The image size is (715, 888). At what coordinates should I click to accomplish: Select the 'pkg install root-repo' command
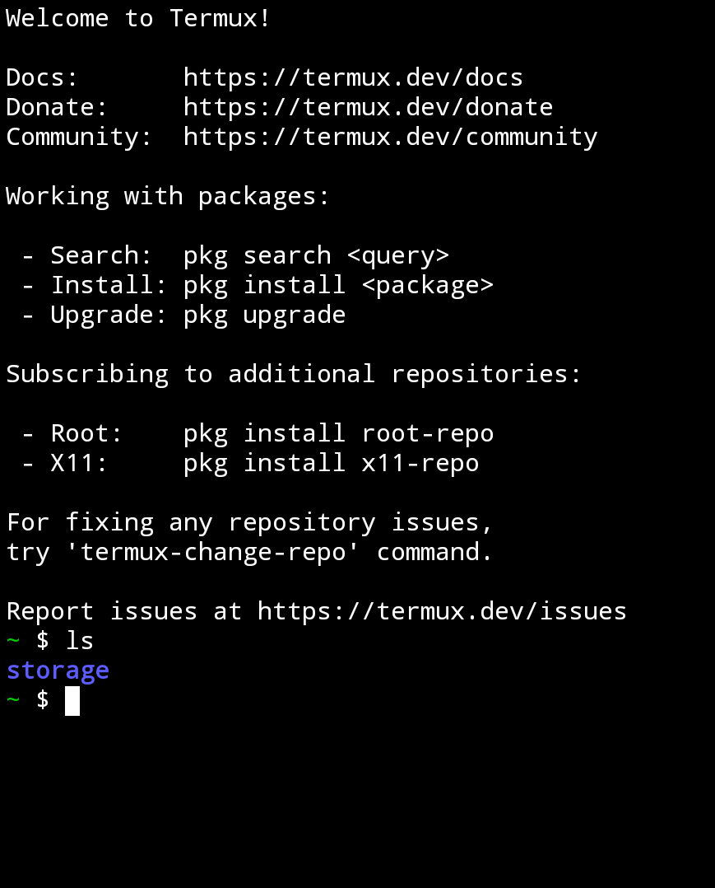[338, 434]
